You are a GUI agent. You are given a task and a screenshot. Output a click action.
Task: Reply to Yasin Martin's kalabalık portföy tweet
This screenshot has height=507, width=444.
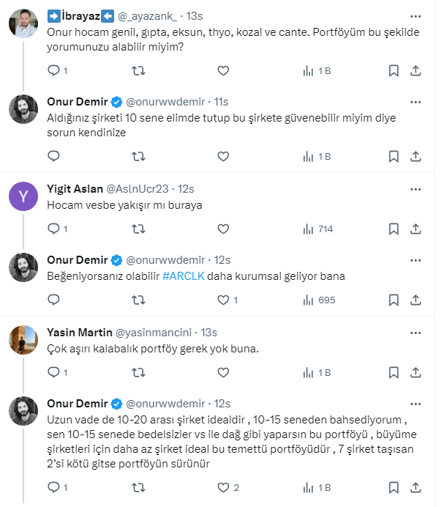tap(53, 372)
